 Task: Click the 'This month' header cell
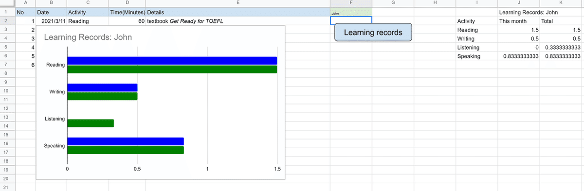click(x=519, y=21)
